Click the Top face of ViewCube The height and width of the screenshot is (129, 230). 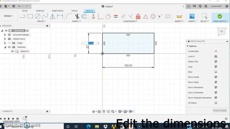[221, 31]
